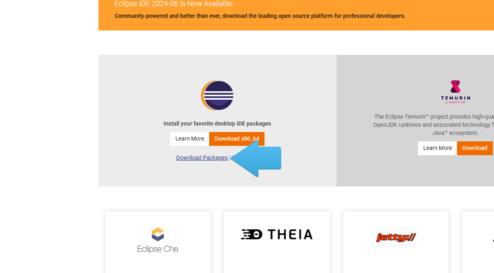Click the Temurin Download button

(x=475, y=148)
